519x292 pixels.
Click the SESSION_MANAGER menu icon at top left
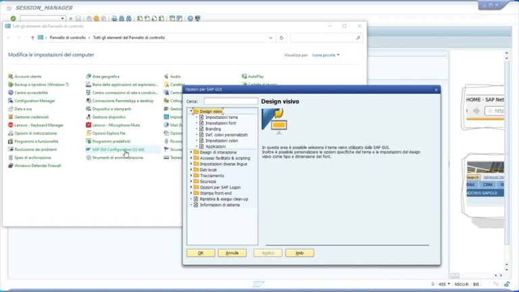9,8
